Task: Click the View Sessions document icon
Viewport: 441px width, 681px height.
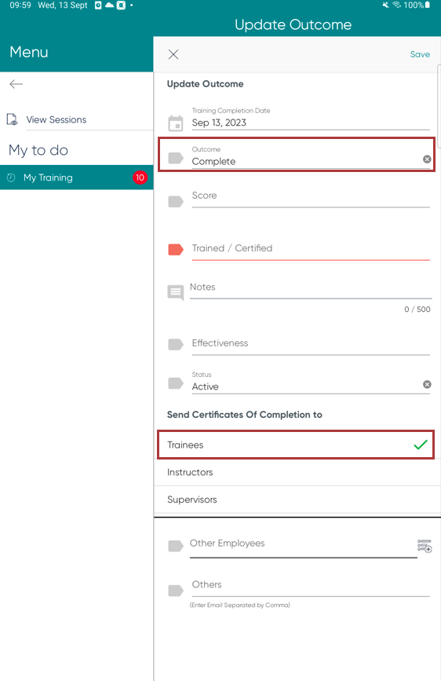Action: pos(12,119)
